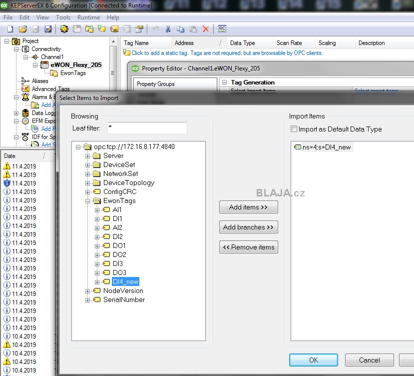Collapse the Channel1 node
This screenshot has width=414, height=376.
25,57
